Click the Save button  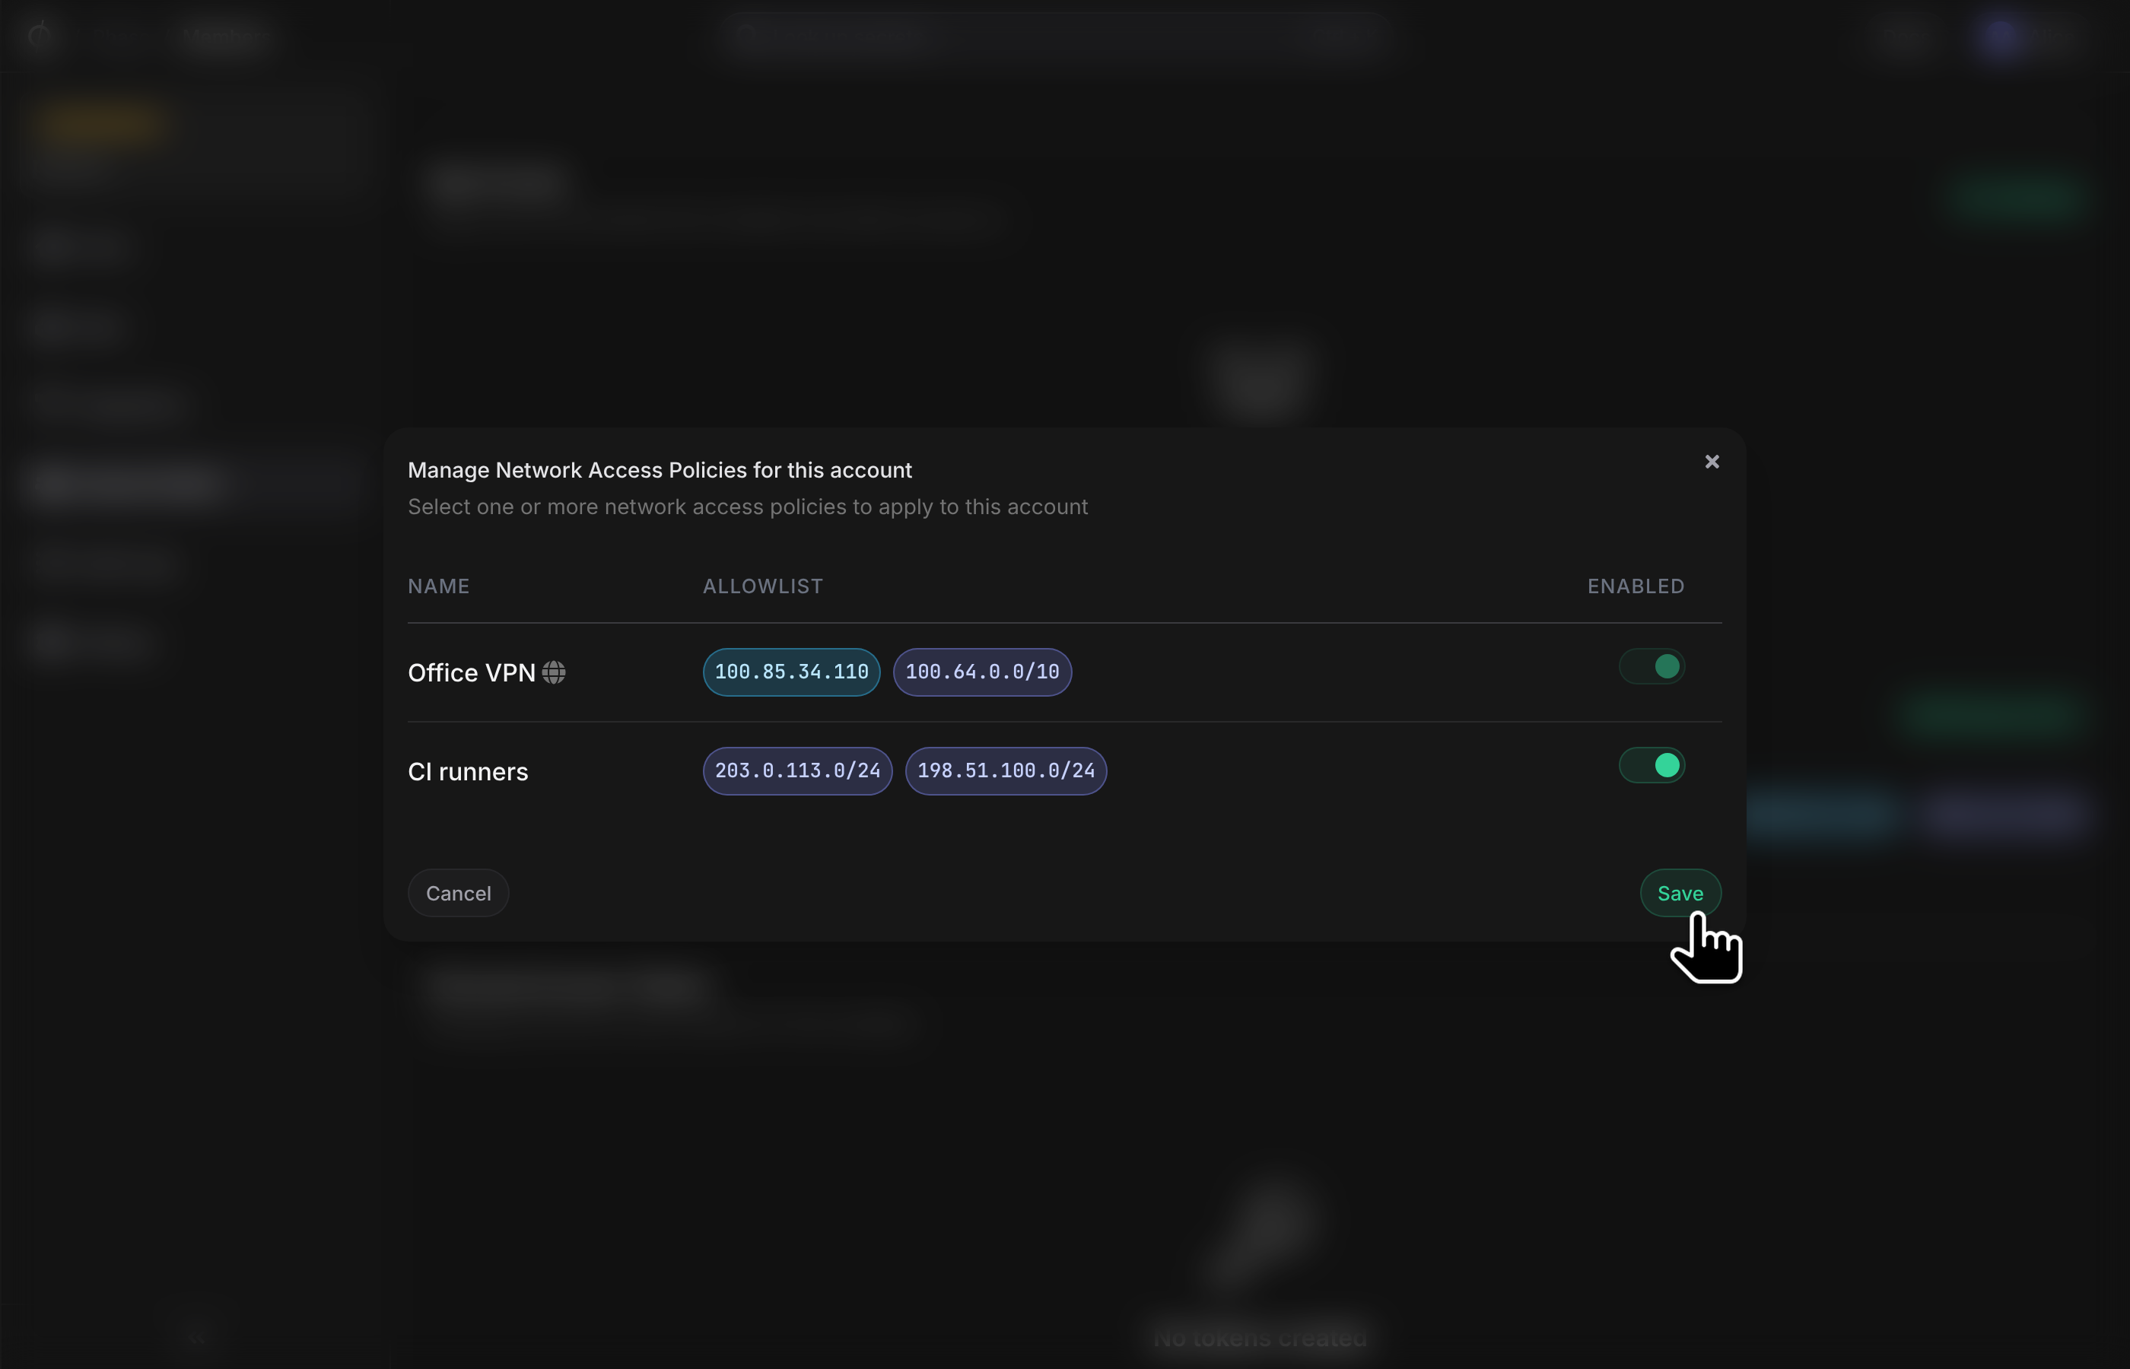pos(1680,894)
